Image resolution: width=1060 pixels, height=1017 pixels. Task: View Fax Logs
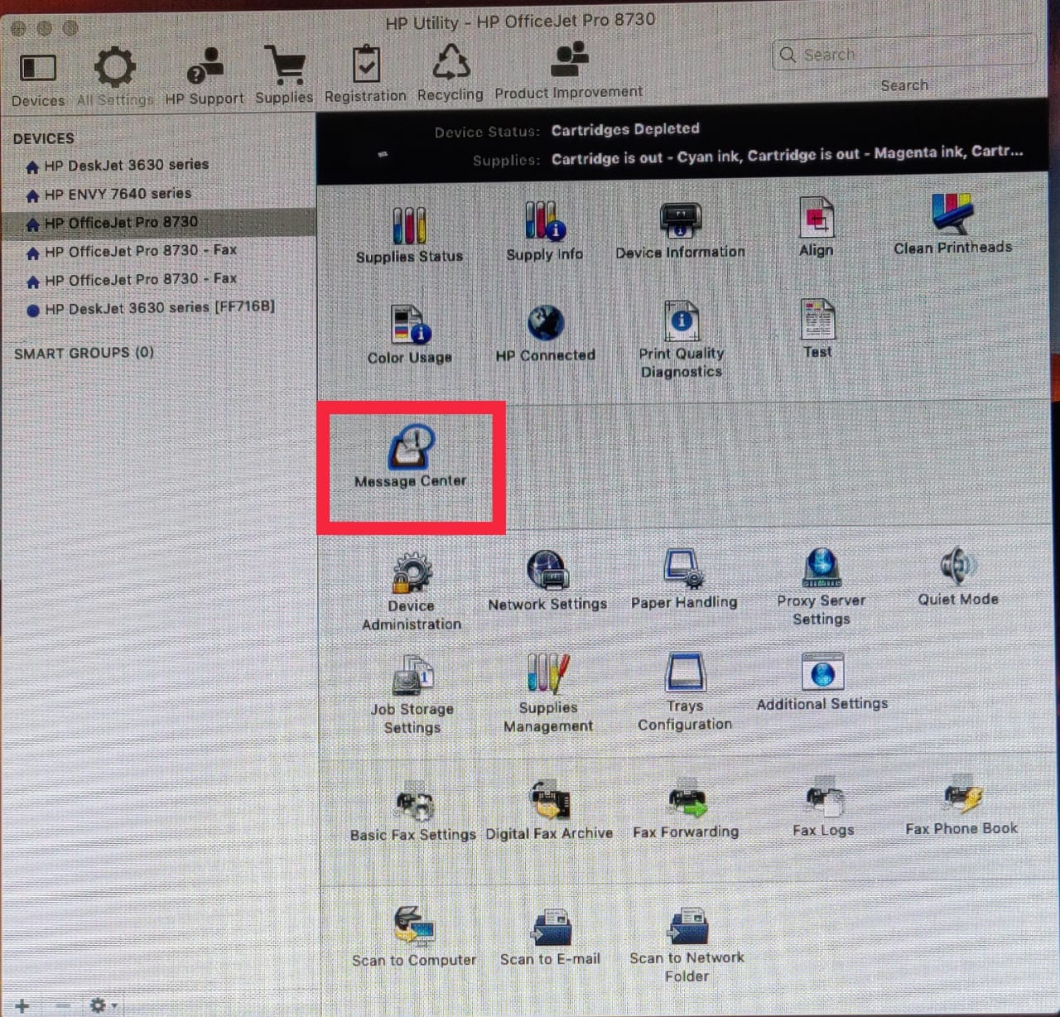(823, 807)
